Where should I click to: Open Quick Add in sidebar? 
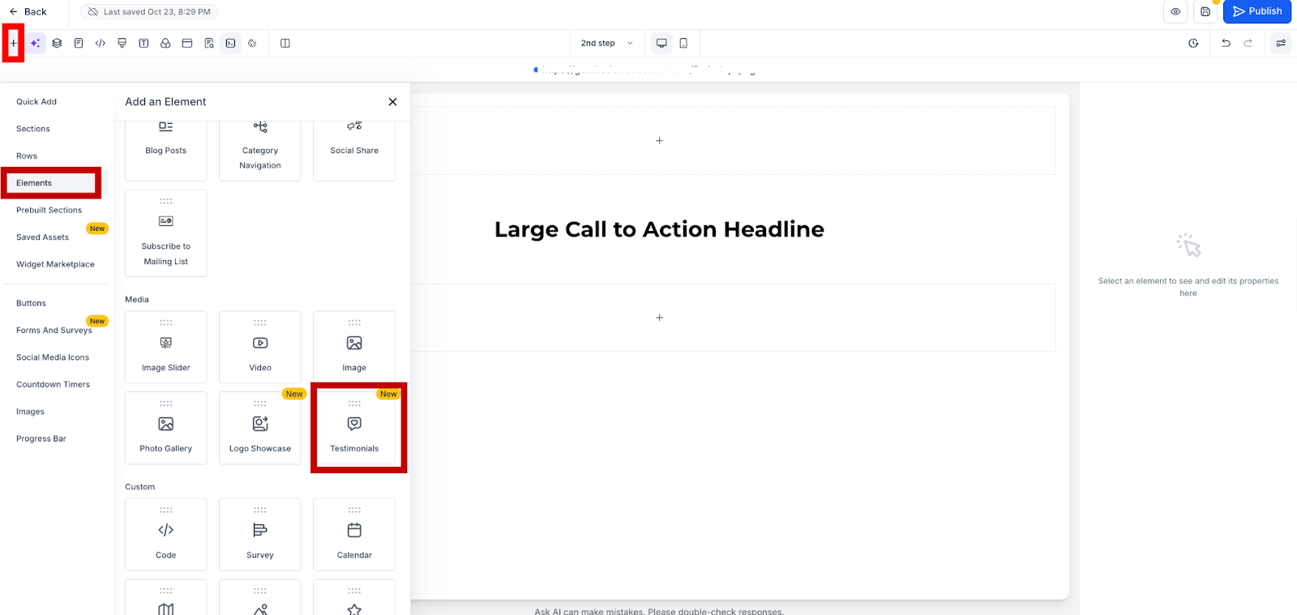tap(36, 102)
